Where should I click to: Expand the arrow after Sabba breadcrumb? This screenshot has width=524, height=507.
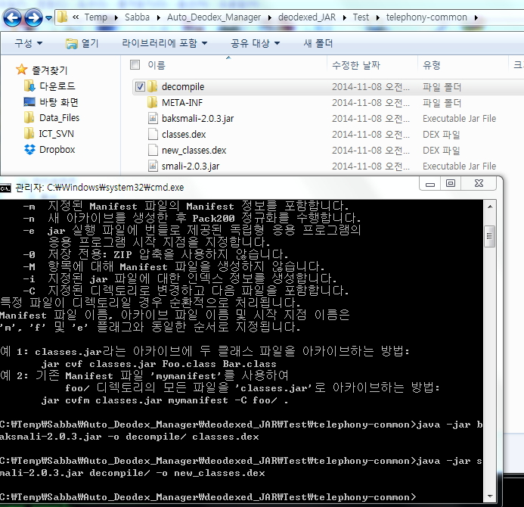[158, 17]
